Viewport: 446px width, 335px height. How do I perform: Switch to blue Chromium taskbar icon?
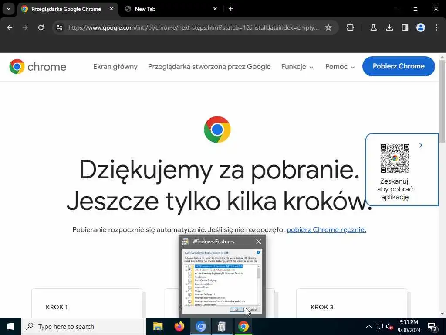(x=200, y=326)
